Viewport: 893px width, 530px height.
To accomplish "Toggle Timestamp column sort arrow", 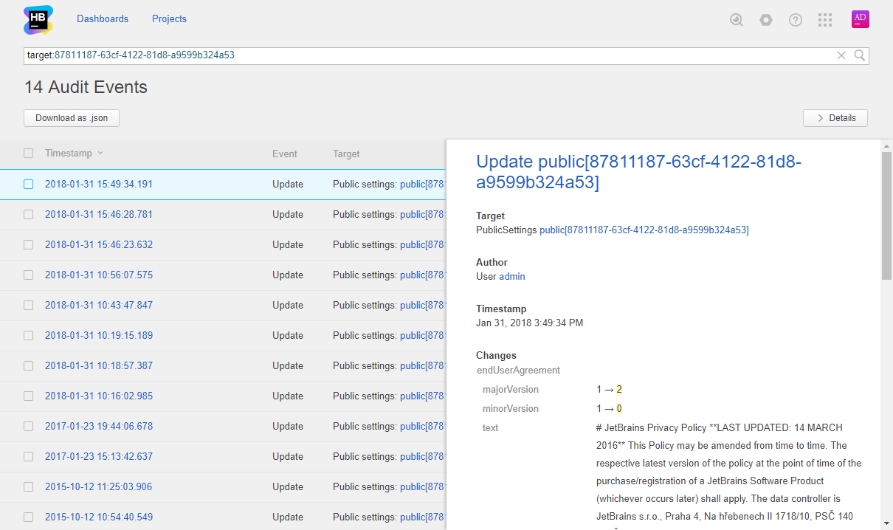I will (100, 154).
